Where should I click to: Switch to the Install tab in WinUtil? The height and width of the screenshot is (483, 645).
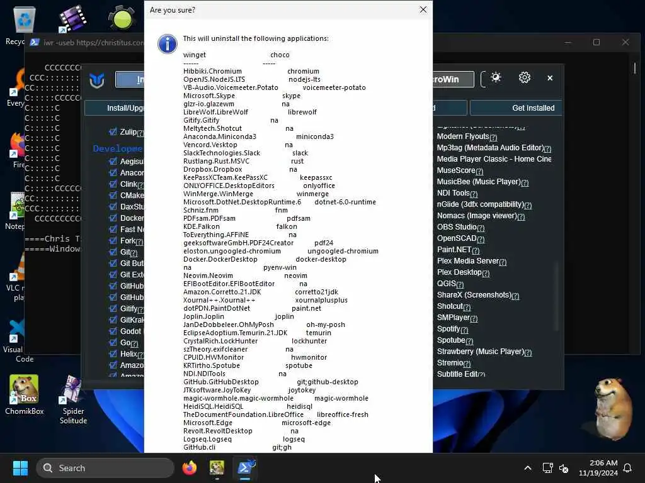130,79
